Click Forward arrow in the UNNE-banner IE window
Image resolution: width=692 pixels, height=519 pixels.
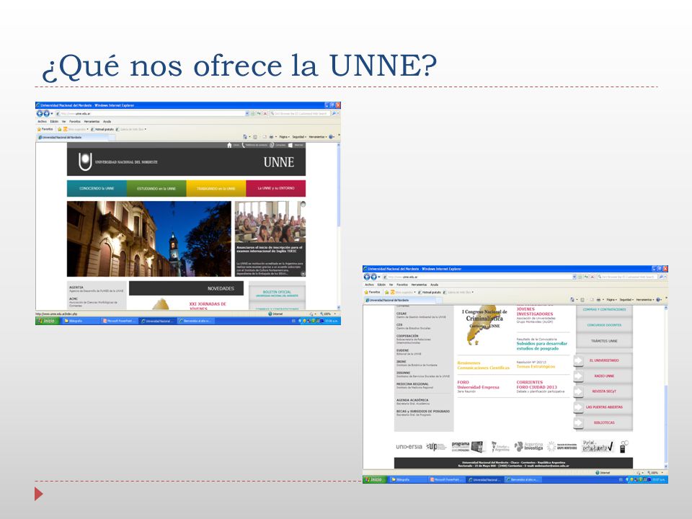(x=46, y=113)
